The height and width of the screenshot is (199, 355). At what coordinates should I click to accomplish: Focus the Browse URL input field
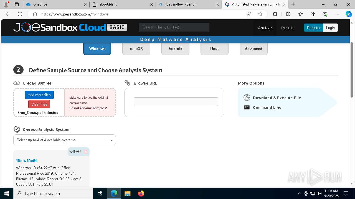click(176, 101)
